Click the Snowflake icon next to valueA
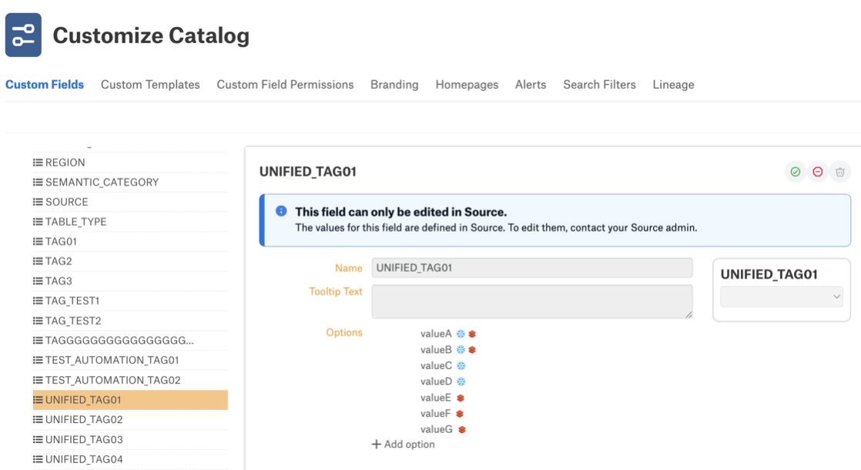861x470 pixels. (461, 334)
